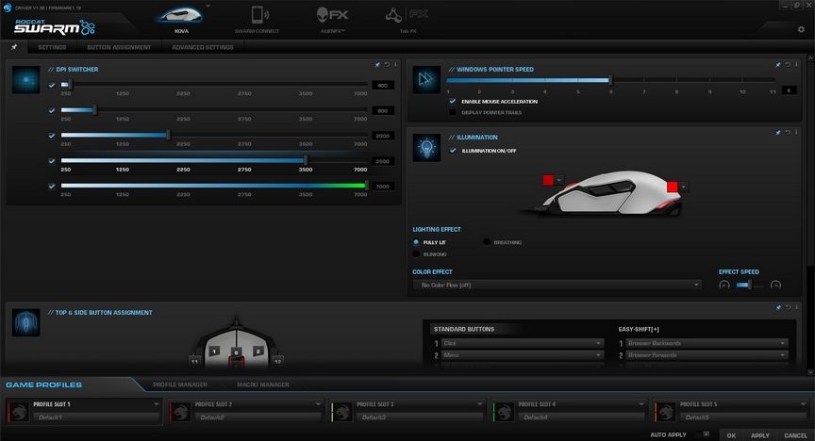Open the Swarm Connect phone icon

coord(258,15)
